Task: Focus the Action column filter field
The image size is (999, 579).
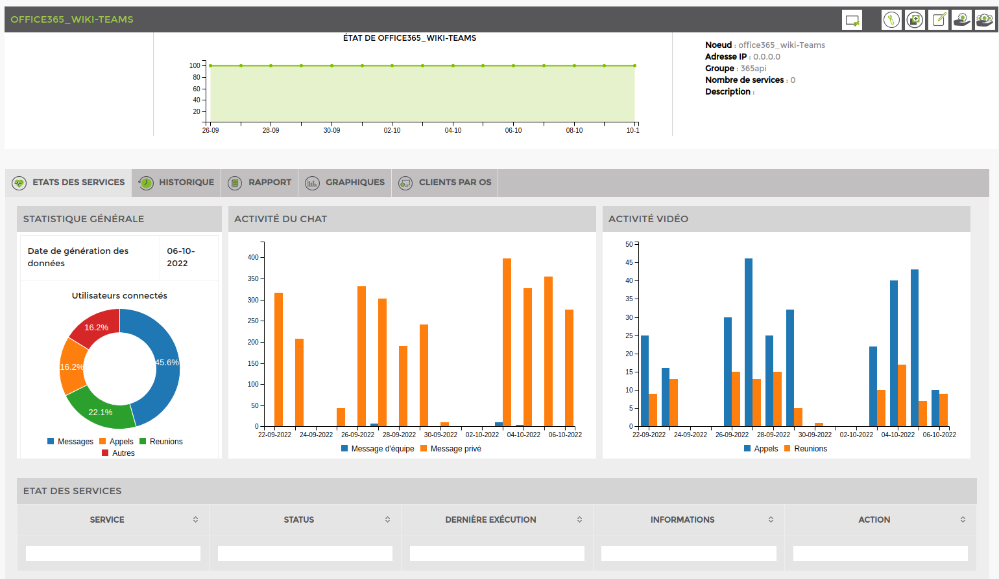Action: (x=880, y=553)
